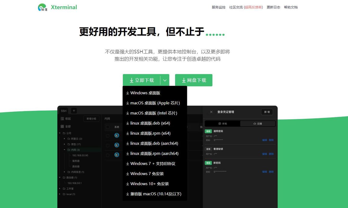
Task: Check the second server row checkbox
Action: [x=108, y=145]
